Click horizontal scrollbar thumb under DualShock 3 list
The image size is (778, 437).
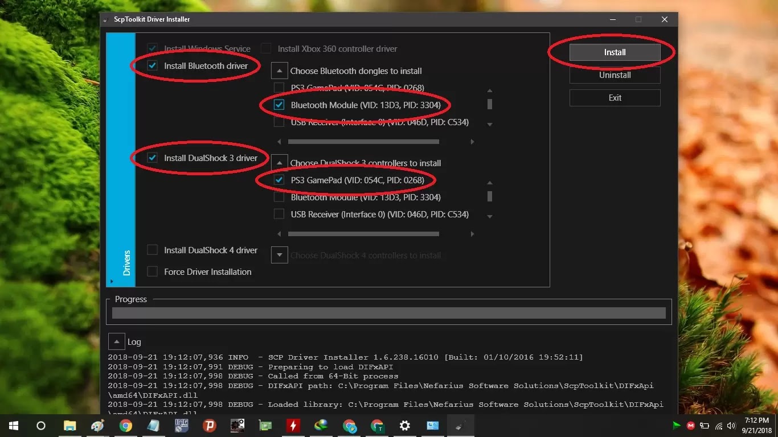(363, 233)
